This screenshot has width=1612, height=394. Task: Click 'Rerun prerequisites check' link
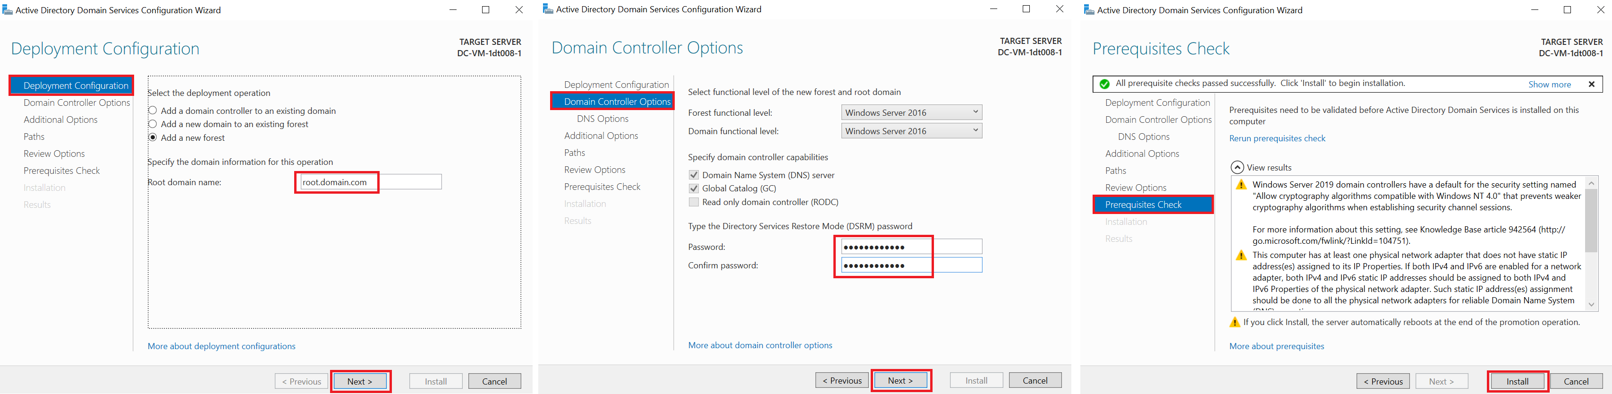(1277, 138)
